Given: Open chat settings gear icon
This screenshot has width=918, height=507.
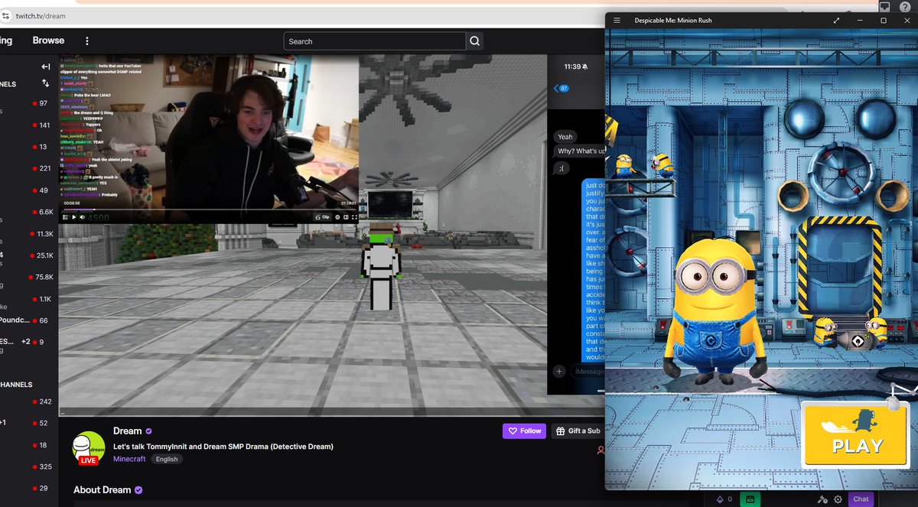Looking at the screenshot, I should tap(838, 499).
